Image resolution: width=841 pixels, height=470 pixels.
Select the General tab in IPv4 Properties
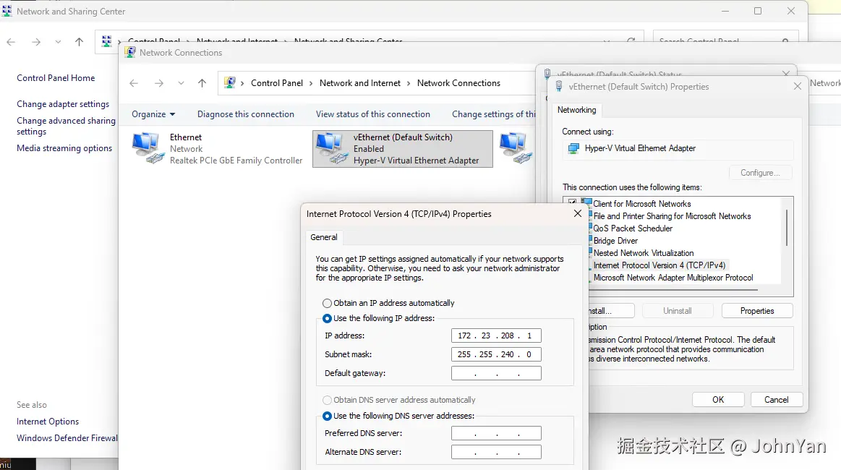coord(324,237)
